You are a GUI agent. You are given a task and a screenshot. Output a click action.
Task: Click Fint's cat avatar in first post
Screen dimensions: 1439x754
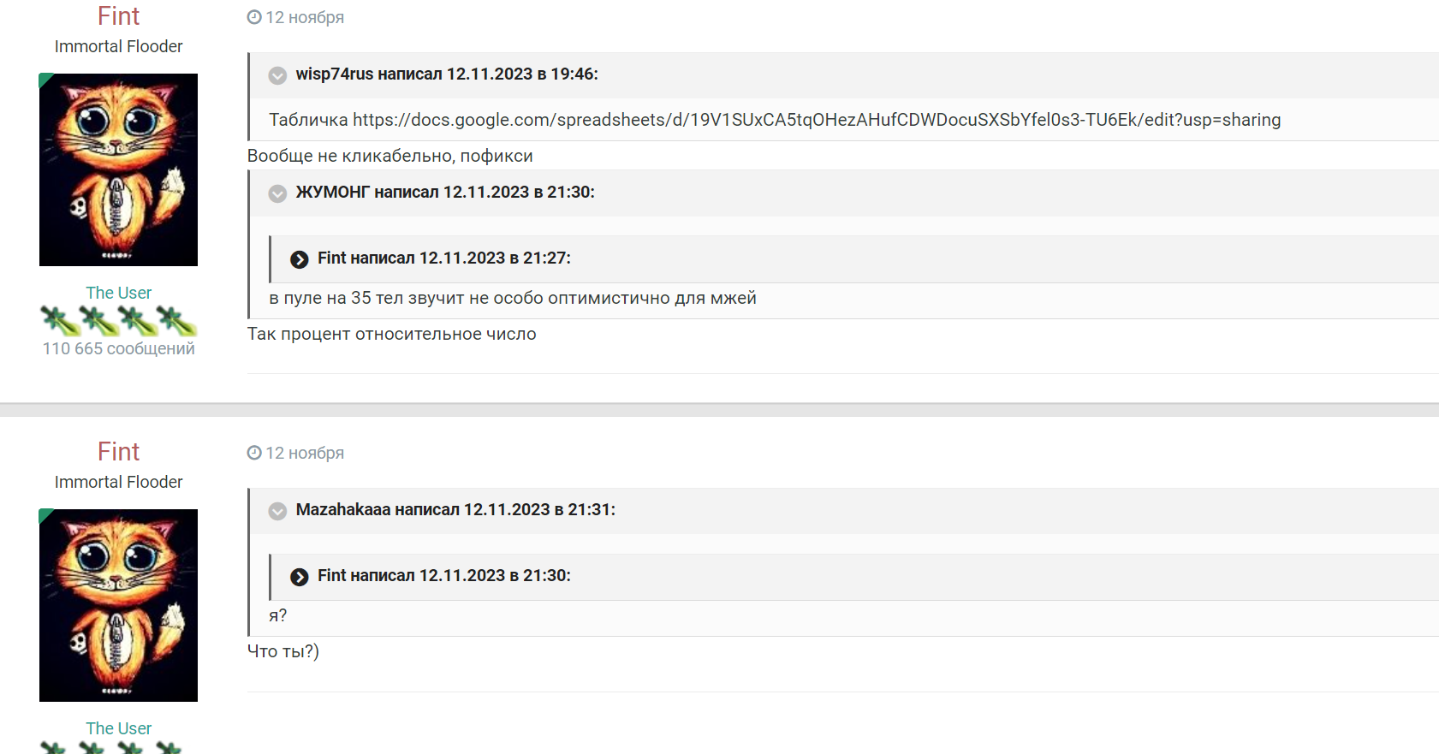[x=118, y=169]
